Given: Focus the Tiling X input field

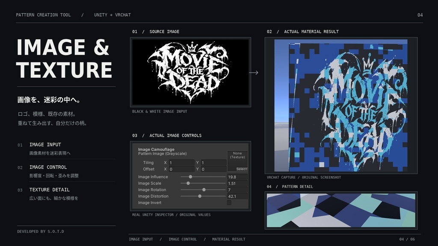Looking at the screenshot, I should click(x=181, y=163).
